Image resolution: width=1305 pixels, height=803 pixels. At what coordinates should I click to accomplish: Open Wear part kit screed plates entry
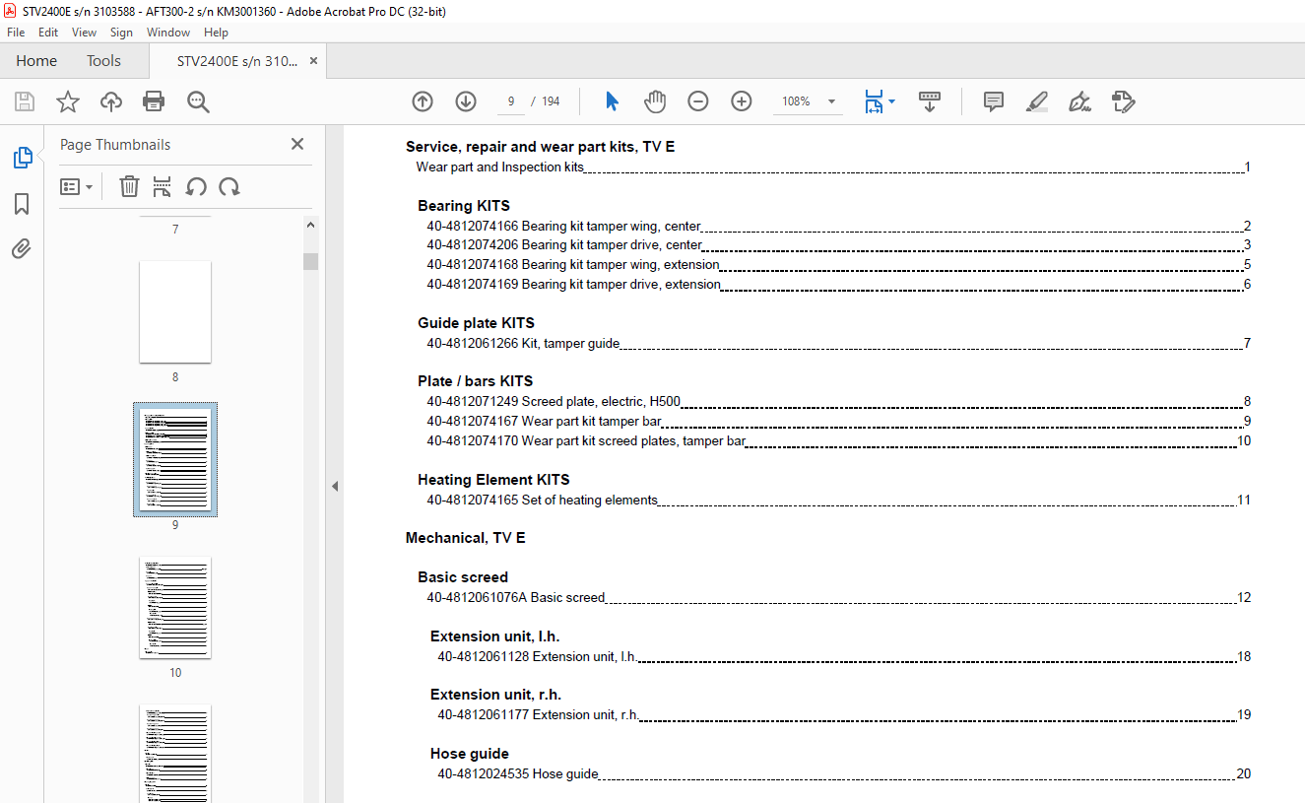838,440
